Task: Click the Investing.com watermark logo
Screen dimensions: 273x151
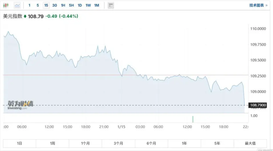Action: tap(20, 105)
